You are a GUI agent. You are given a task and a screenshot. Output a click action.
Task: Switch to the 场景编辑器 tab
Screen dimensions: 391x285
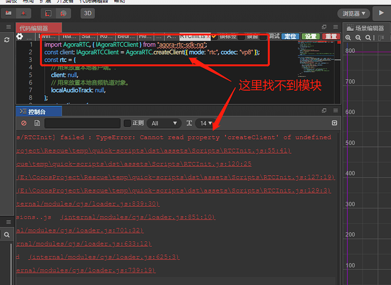tap(366, 28)
